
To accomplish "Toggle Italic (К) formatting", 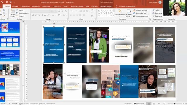I will point(36,15).
